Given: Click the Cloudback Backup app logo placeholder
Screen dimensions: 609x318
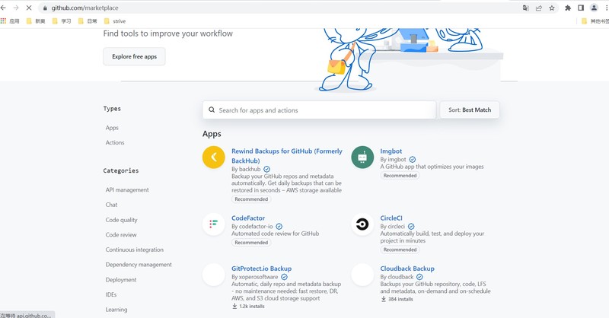Looking at the screenshot, I should point(362,275).
